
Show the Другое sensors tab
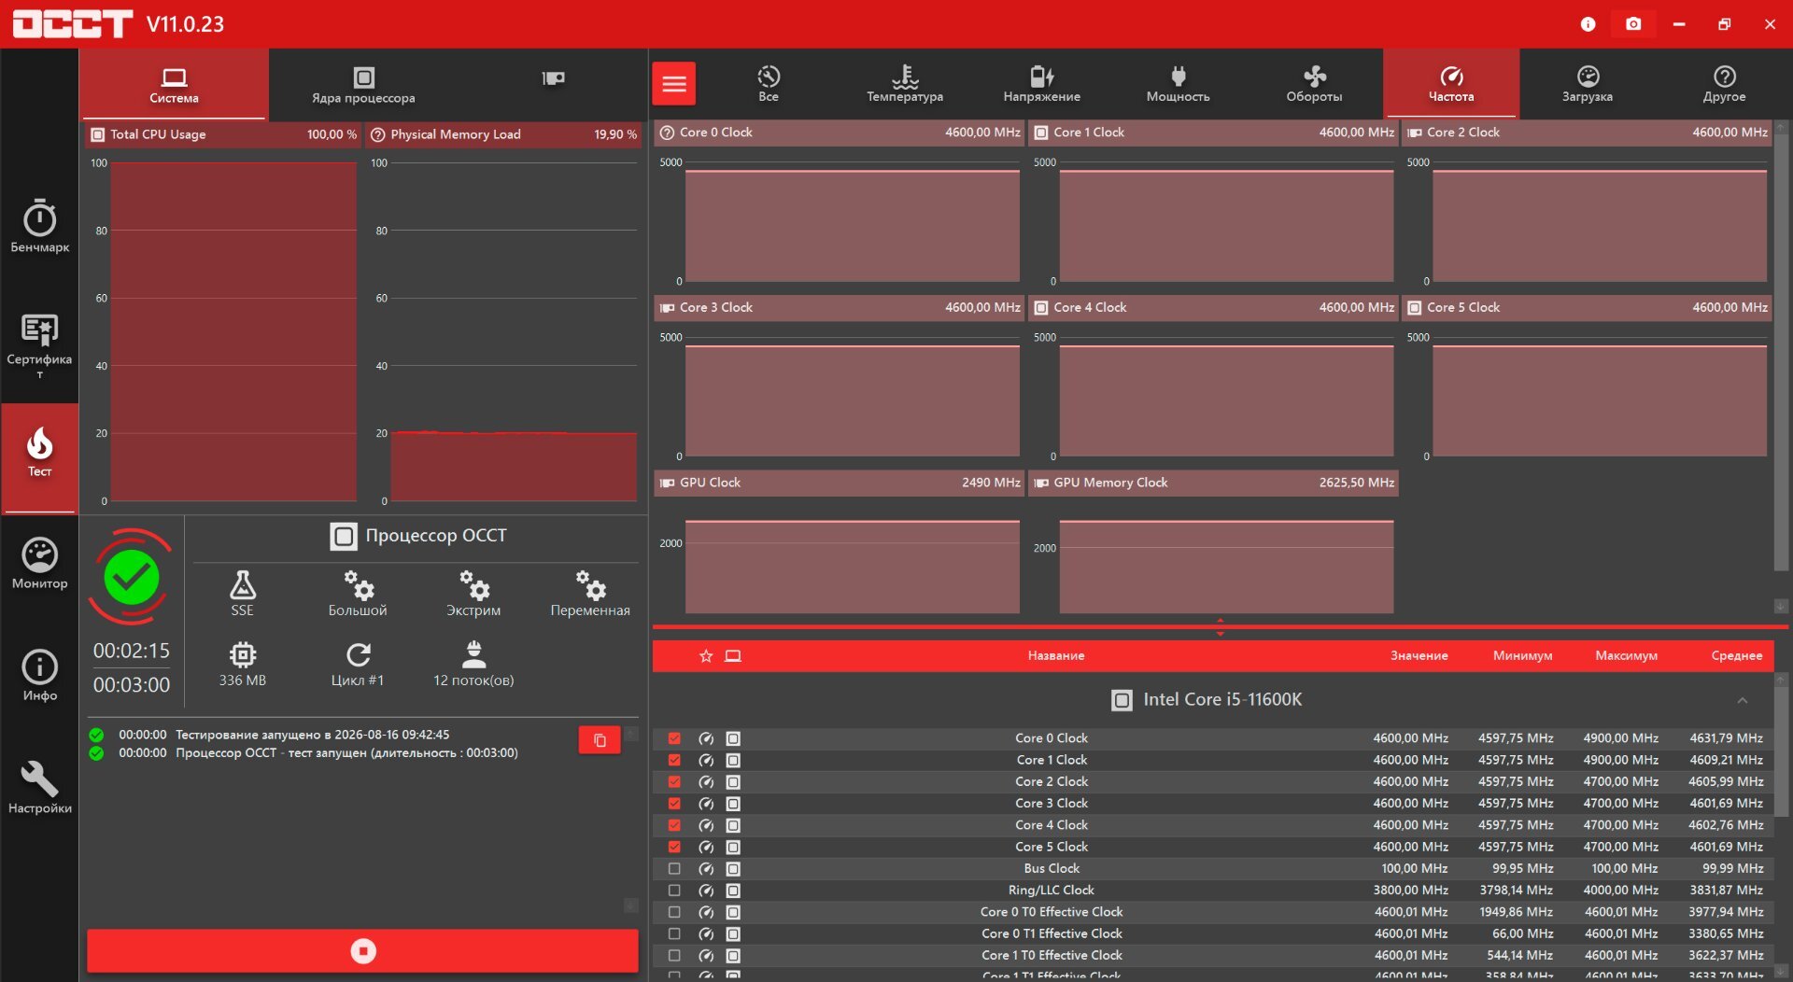(x=1724, y=84)
